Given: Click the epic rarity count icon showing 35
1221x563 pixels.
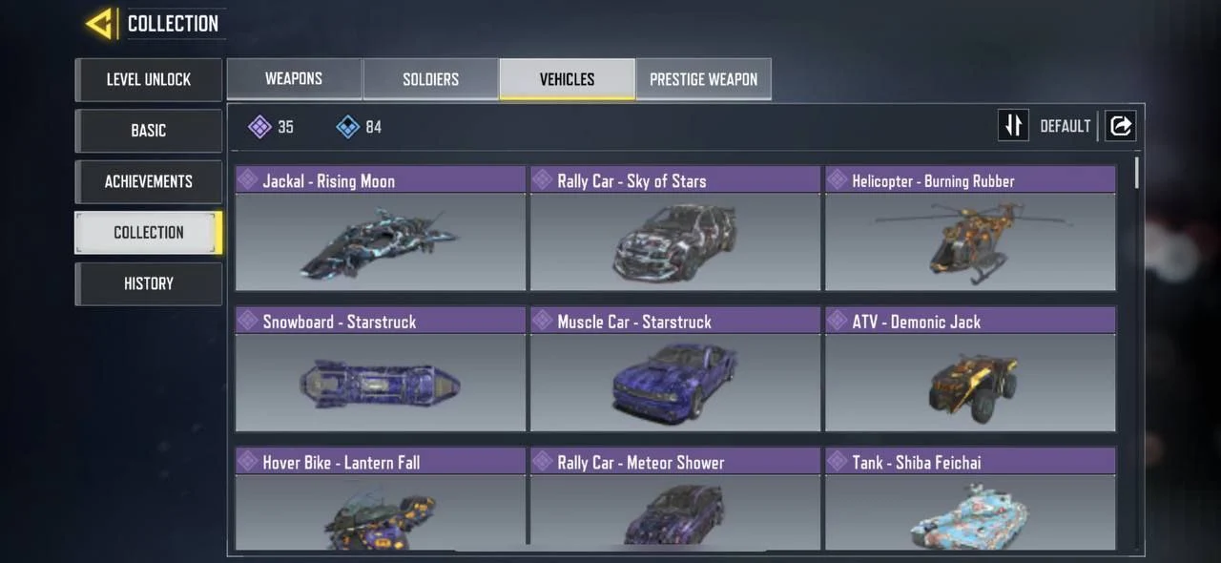Looking at the screenshot, I should pos(259,126).
